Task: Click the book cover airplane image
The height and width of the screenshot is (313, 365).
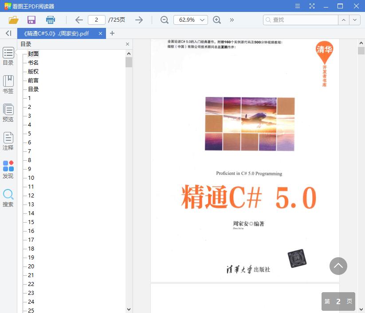Action: pos(250,124)
